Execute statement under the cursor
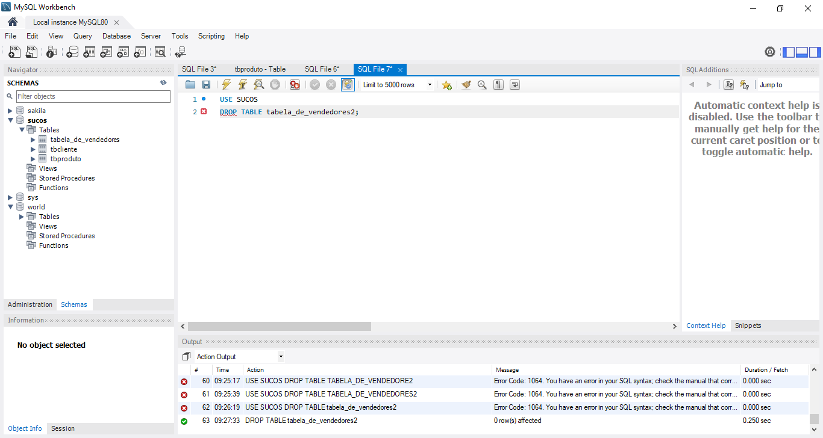Viewport: 823px width, 438px height. [x=243, y=85]
